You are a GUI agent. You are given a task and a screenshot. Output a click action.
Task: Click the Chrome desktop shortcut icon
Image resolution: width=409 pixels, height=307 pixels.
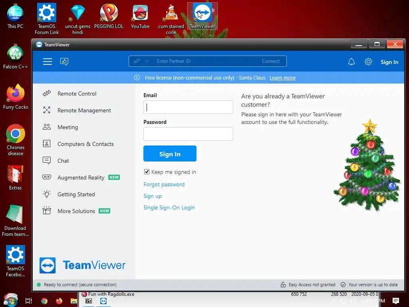point(16,140)
